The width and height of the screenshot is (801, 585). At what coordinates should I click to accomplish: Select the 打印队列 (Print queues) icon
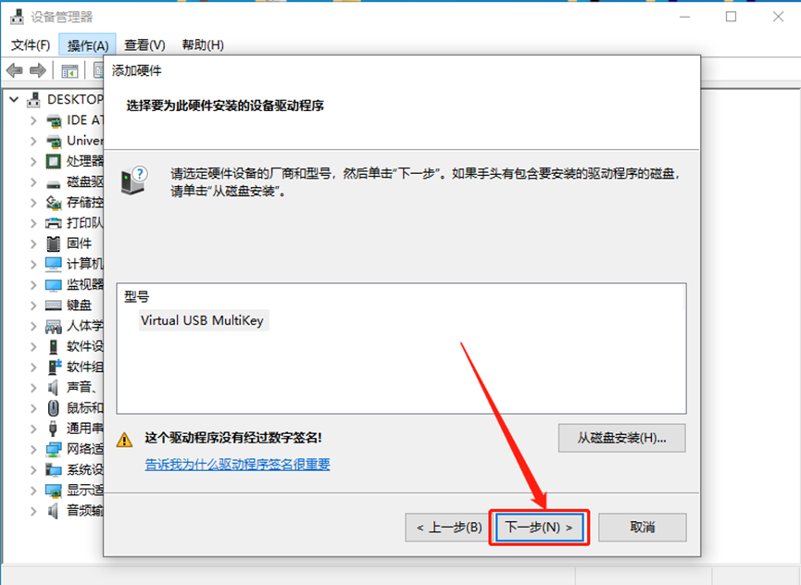click(x=52, y=222)
